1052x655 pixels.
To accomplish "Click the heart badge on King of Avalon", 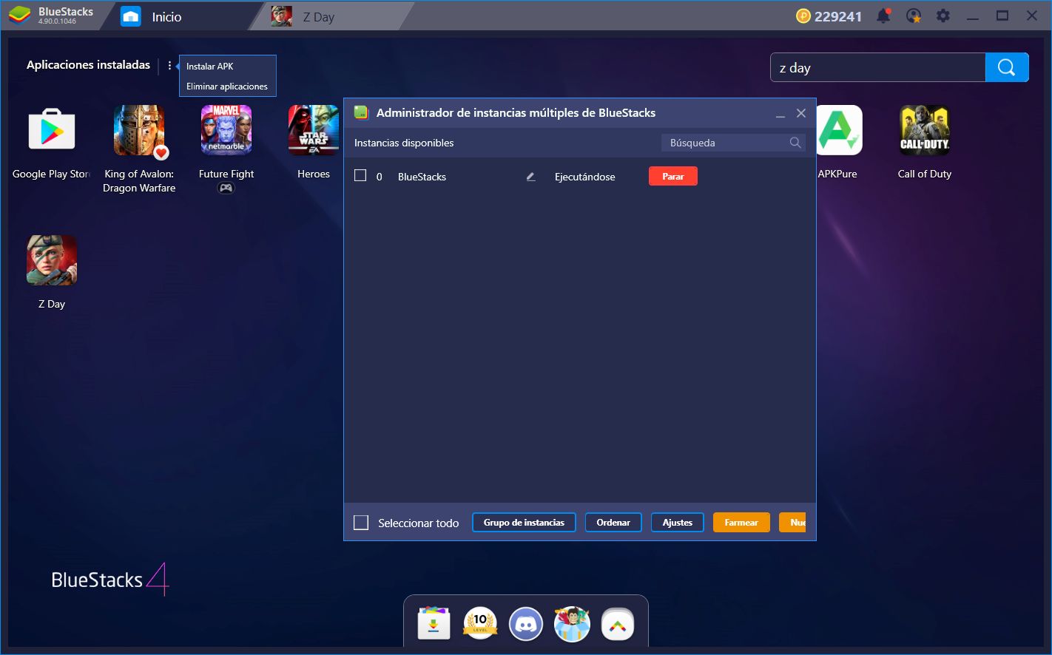I will 161,153.
